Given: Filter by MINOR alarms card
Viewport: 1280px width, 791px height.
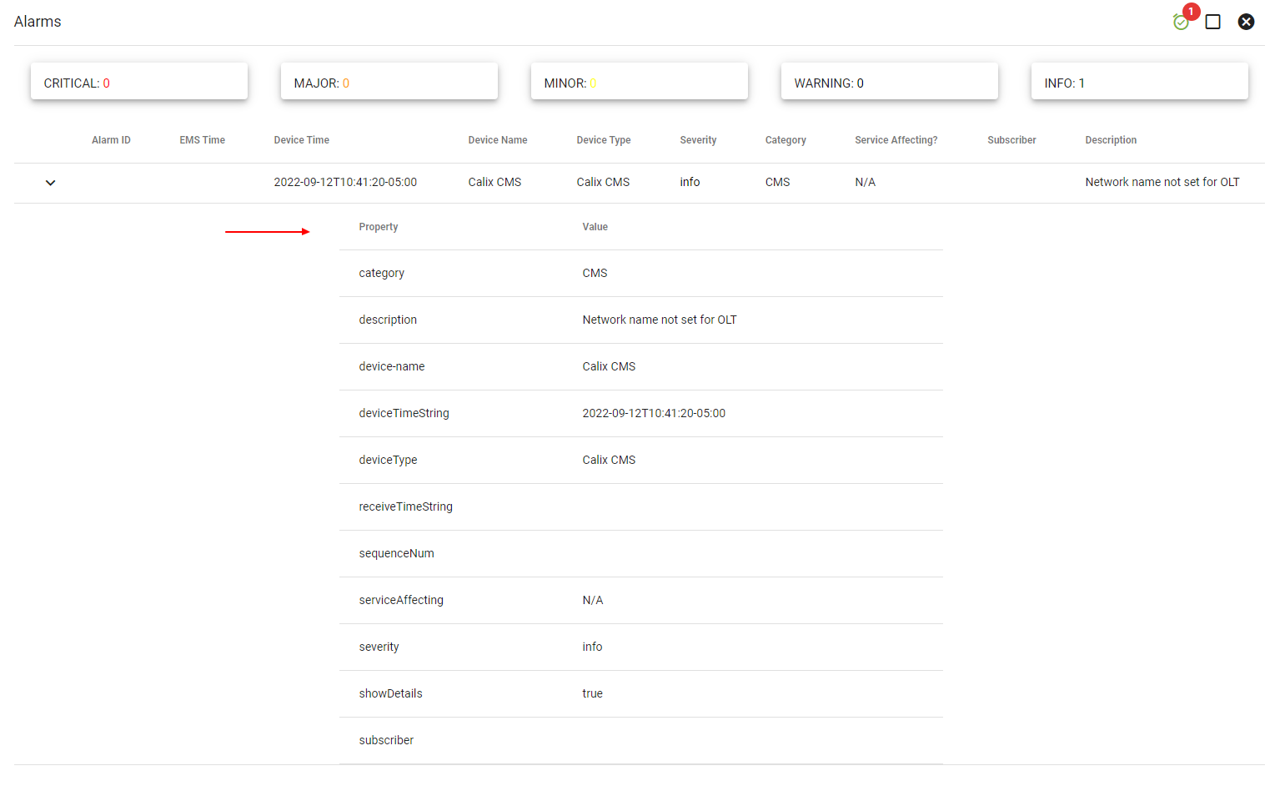Looking at the screenshot, I should tap(640, 81).
